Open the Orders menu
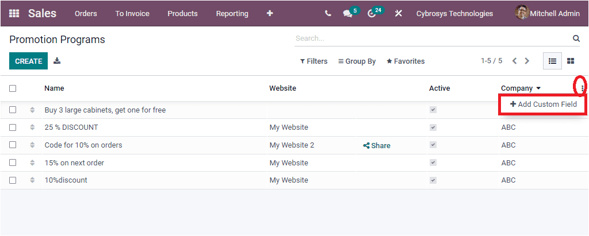This screenshot has width=589, height=236. point(86,14)
